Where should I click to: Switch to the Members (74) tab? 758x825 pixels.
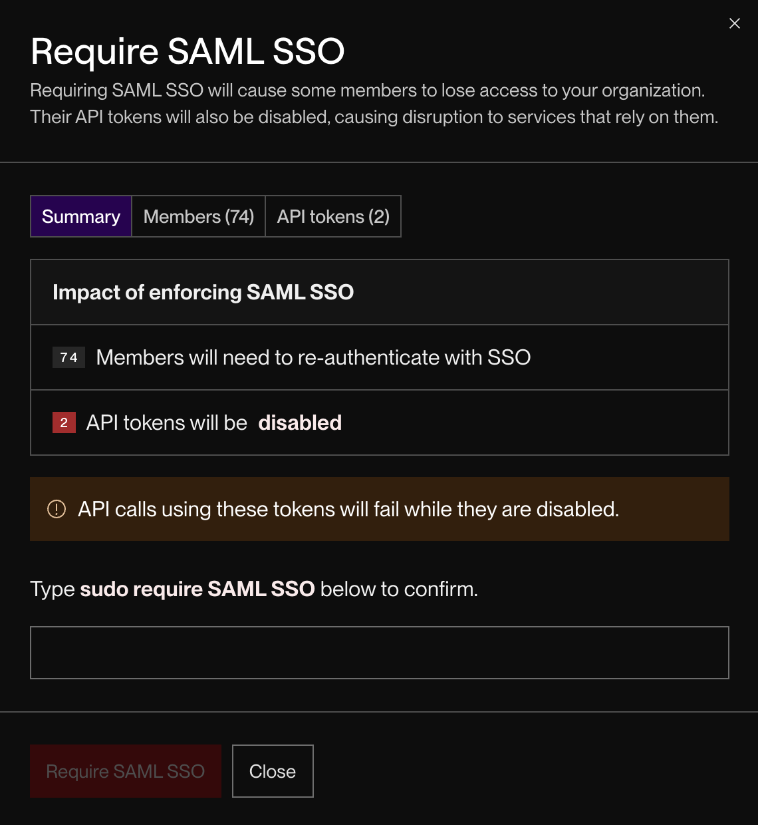coord(198,216)
